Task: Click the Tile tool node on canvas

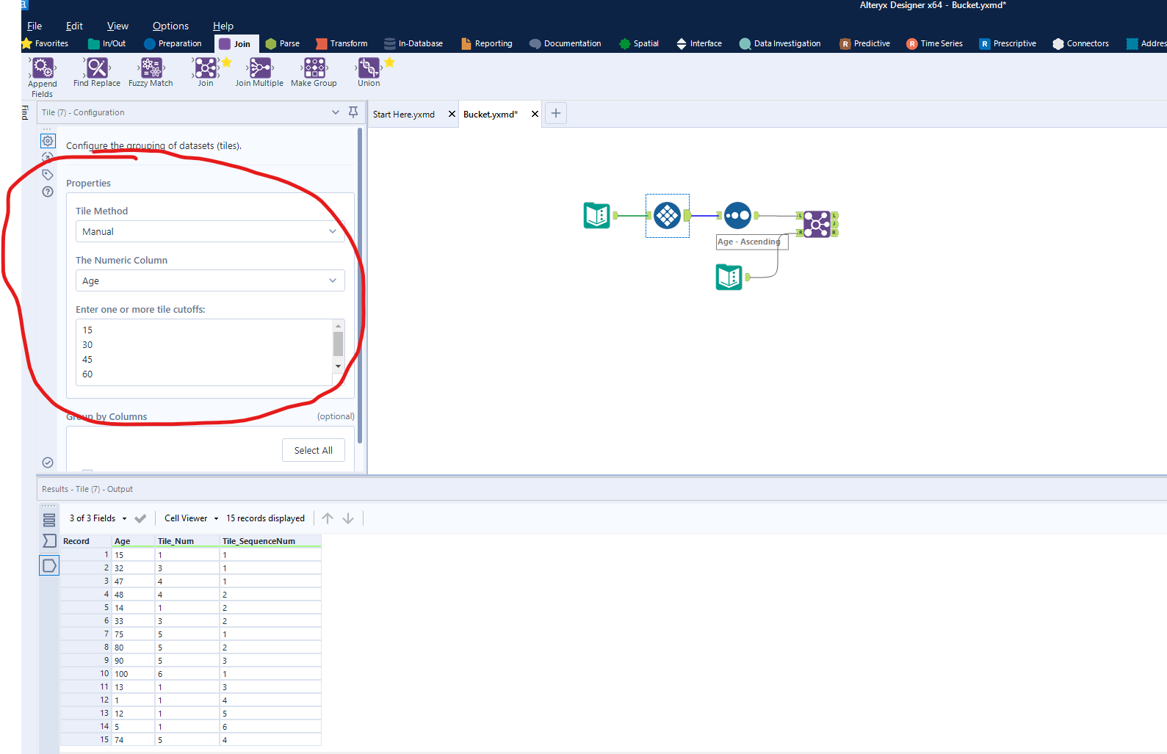Action: click(x=667, y=215)
